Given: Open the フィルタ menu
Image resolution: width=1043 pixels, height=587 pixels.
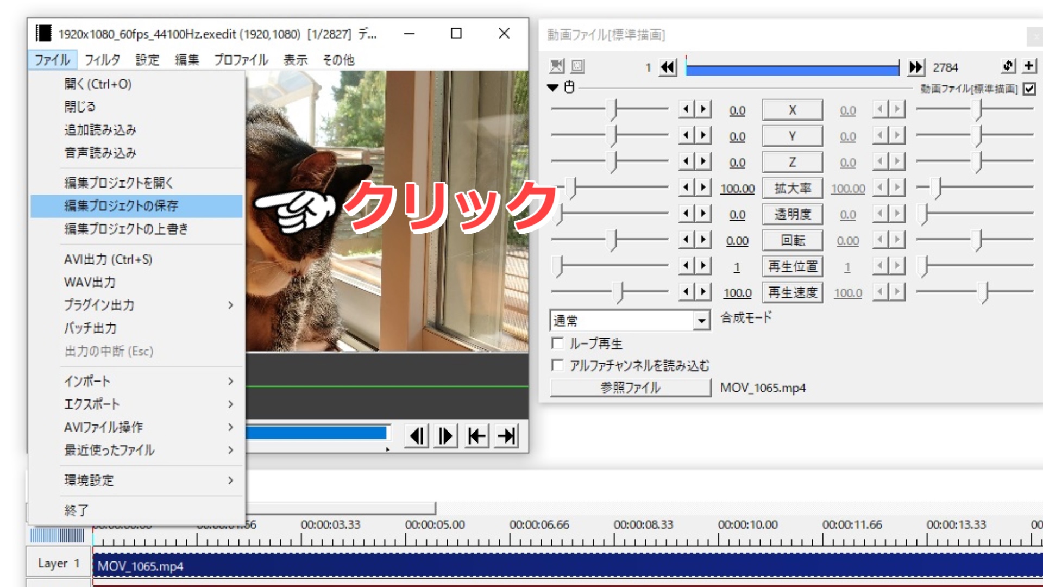Looking at the screenshot, I should tap(102, 60).
